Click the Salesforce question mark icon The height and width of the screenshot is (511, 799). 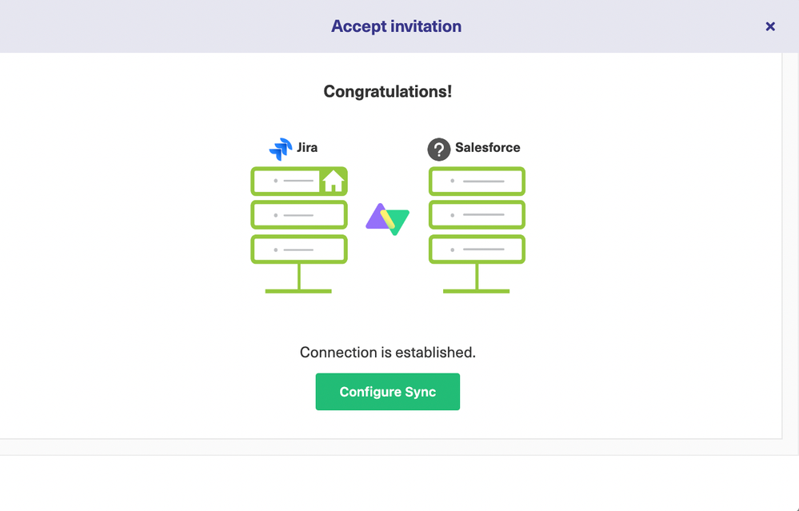(439, 150)
